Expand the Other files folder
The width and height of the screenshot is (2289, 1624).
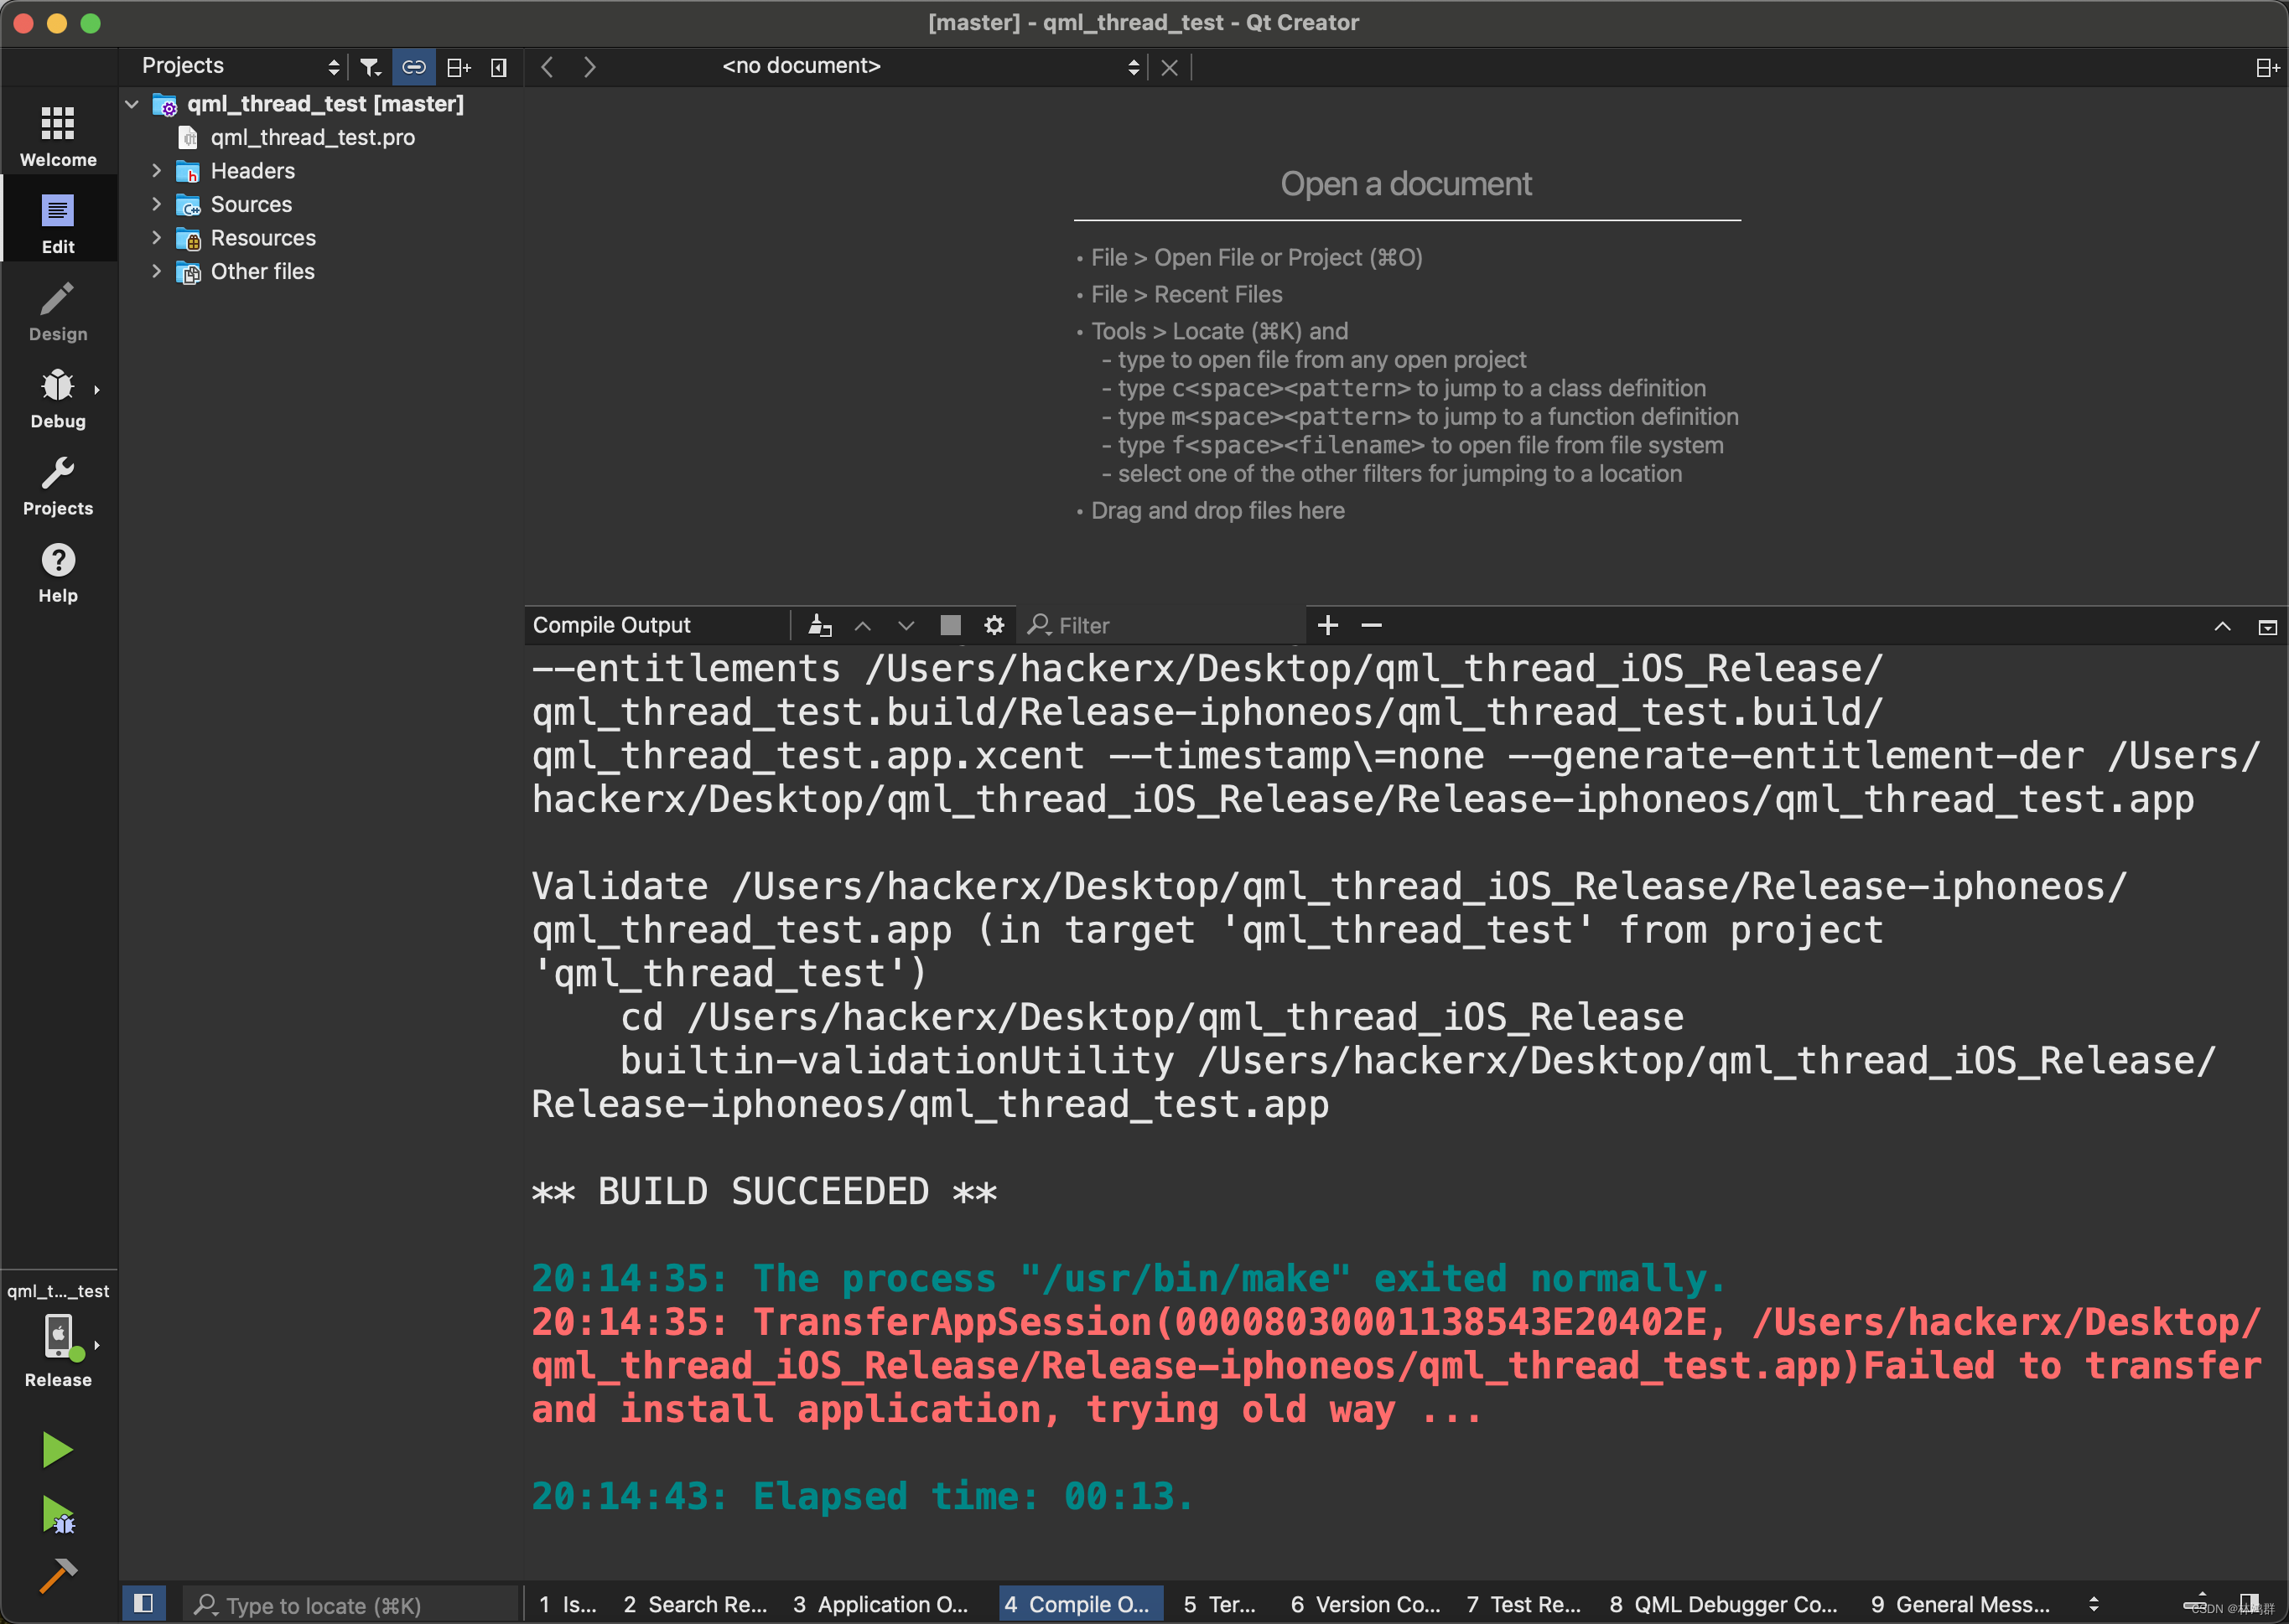pos(156,271)
